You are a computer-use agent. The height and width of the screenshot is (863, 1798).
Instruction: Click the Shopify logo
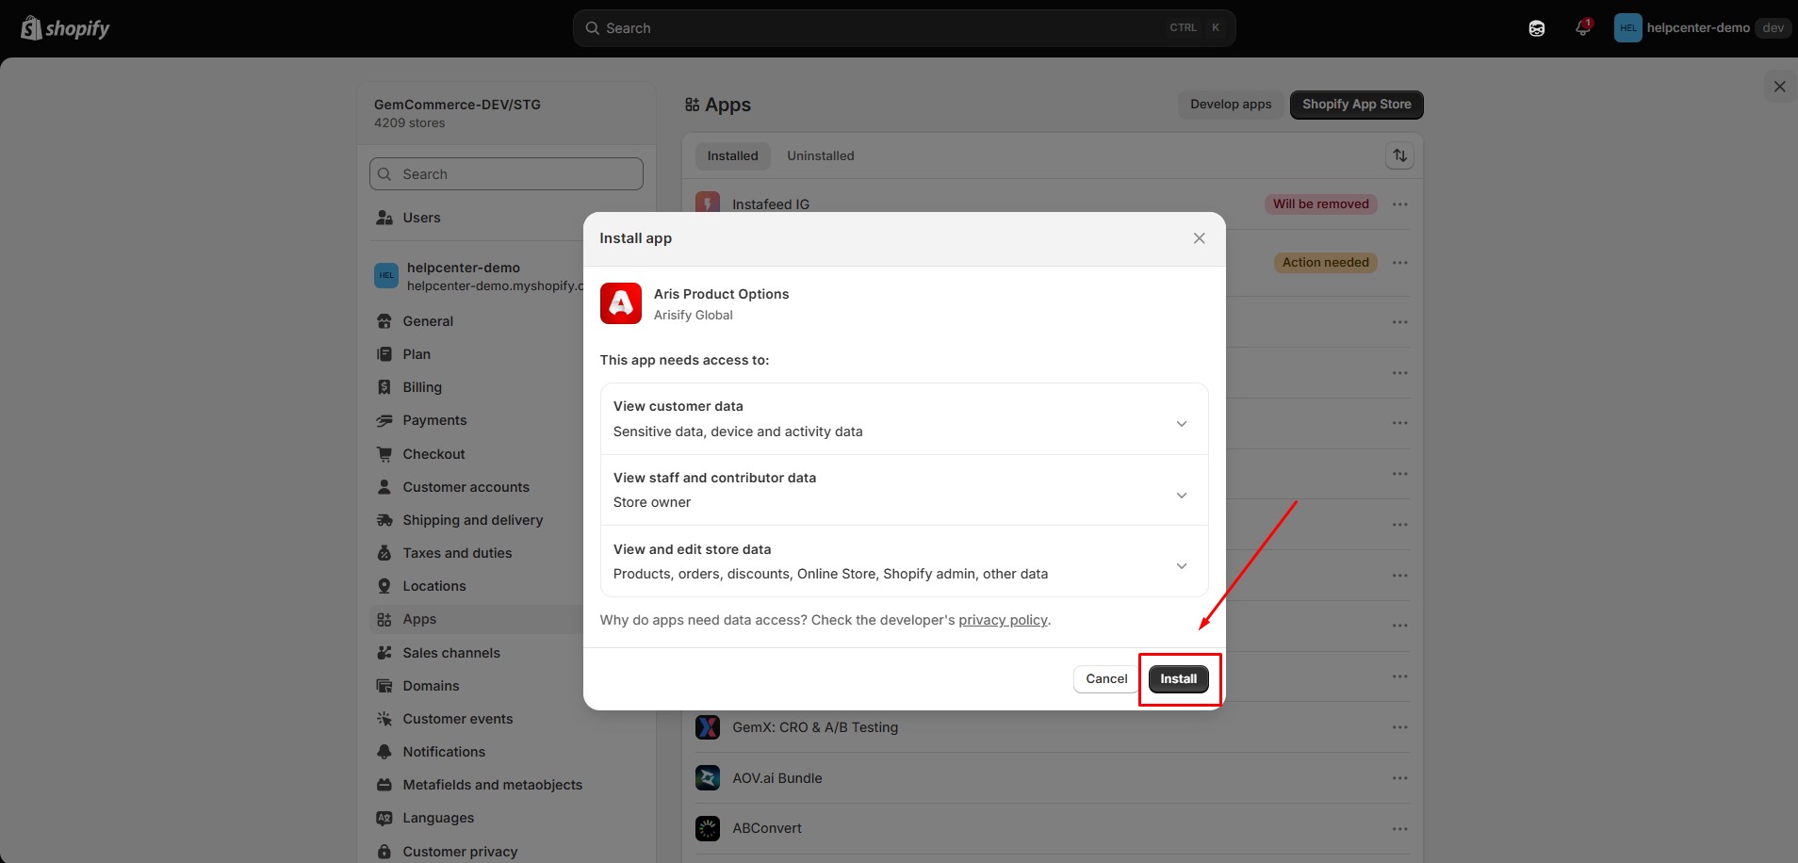(65, 28)
